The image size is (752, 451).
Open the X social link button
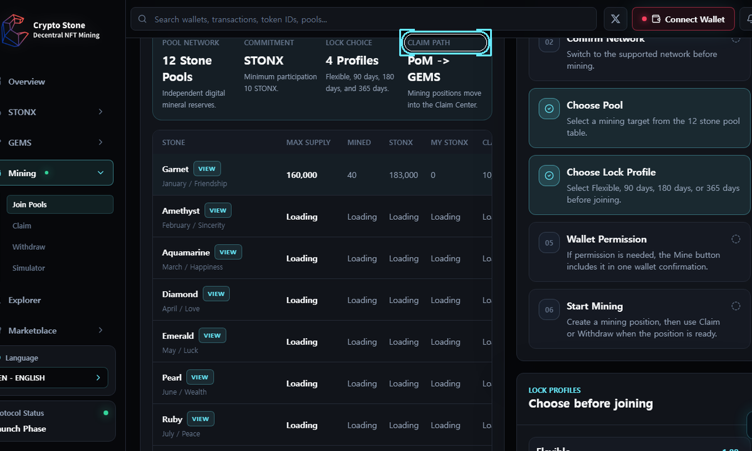coord(615,19)
